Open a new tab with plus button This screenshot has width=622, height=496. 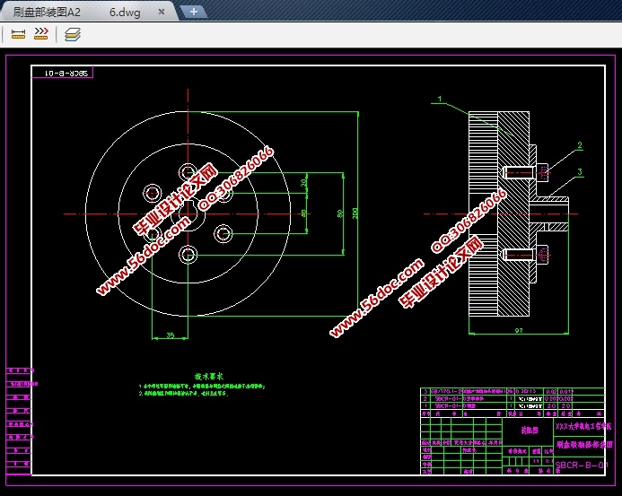pos(194,12)
